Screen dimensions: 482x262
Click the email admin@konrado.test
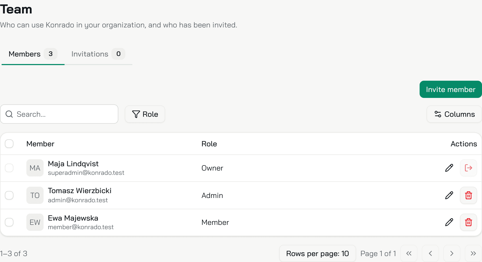(x=78, y=200)
